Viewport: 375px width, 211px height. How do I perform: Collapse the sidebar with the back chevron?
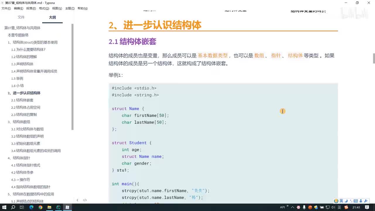click(x=77, y=200)
